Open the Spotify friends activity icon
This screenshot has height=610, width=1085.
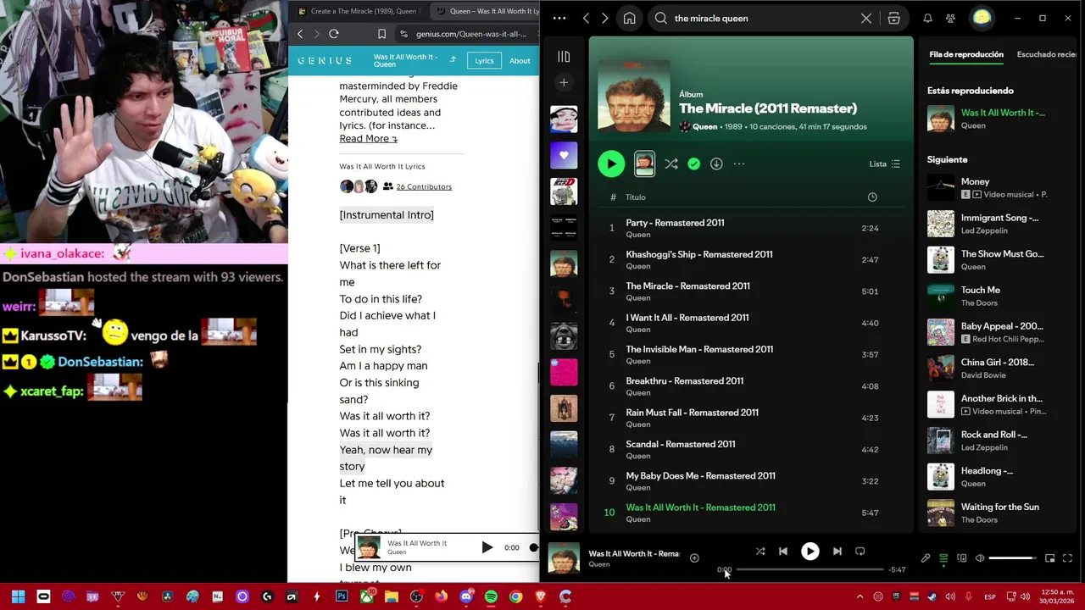pyautogui.click(x=950, y=18)
